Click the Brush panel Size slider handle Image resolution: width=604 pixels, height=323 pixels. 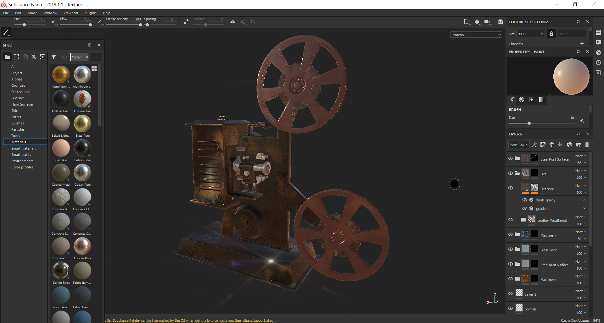[529, 123]
